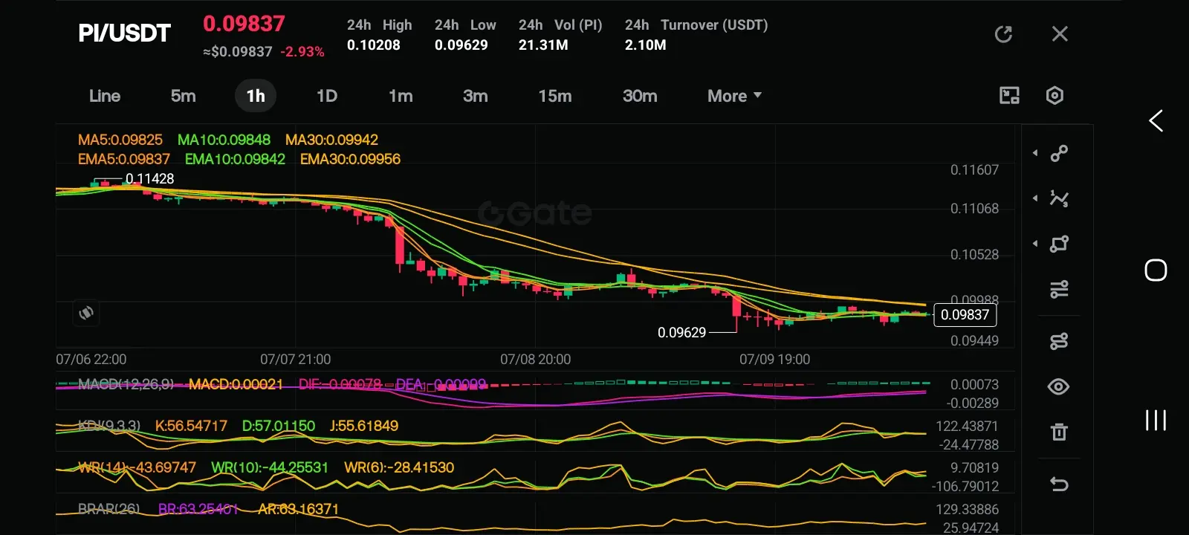
Task: Select the trend line drawing tool
Action: [x=1059, y=153]
